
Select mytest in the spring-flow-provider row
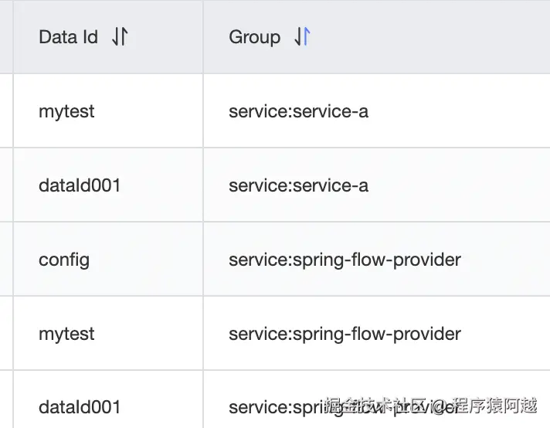click(66, 334)
